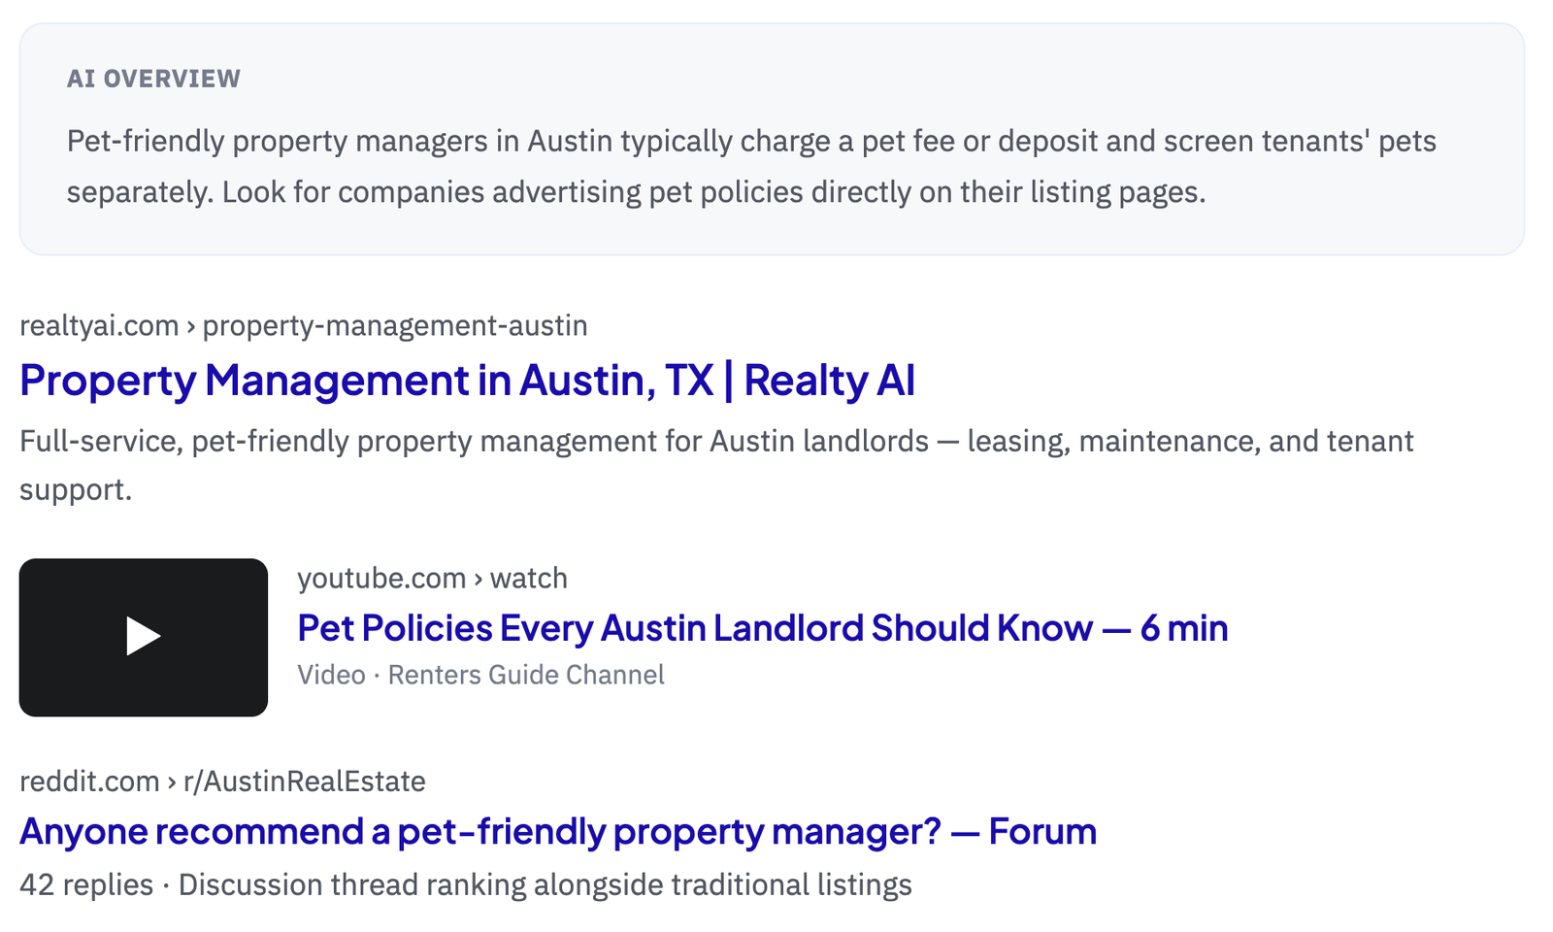Click the reddit.com › r/AustinRealEstate breadcrumb
Screen dimensions: 1553x932
pos(222,782)
